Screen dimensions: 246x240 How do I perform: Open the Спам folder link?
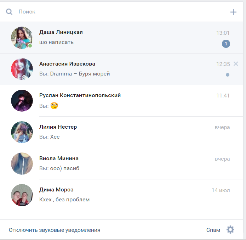(x=213, y=230)
